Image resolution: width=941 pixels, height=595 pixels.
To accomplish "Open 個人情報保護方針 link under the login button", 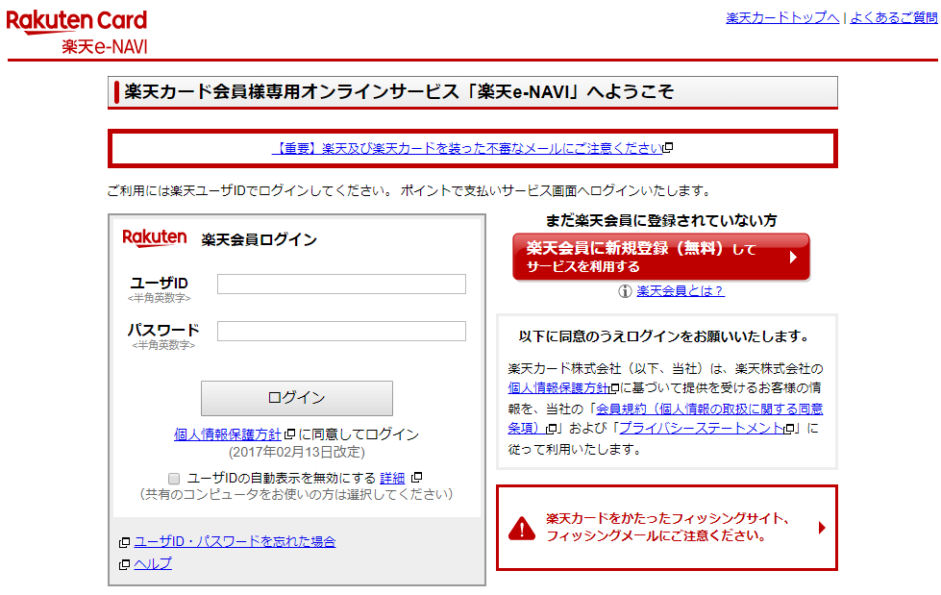I will coord(228,434).
